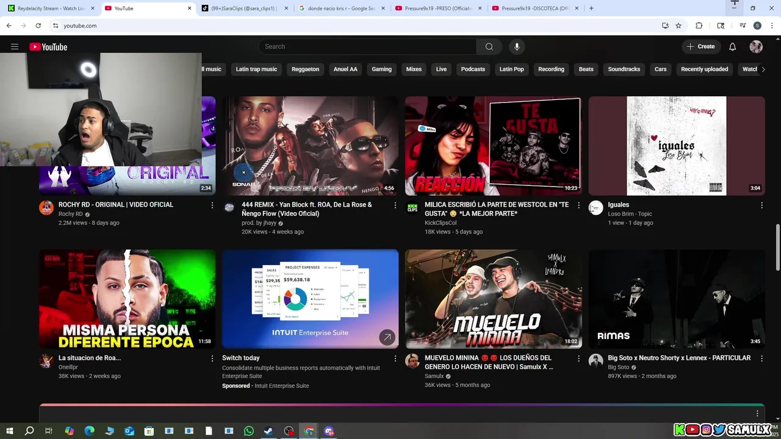Close the YouTube browser tab
Viewport: 781px width, 439px height.
(x=189, y=9)
